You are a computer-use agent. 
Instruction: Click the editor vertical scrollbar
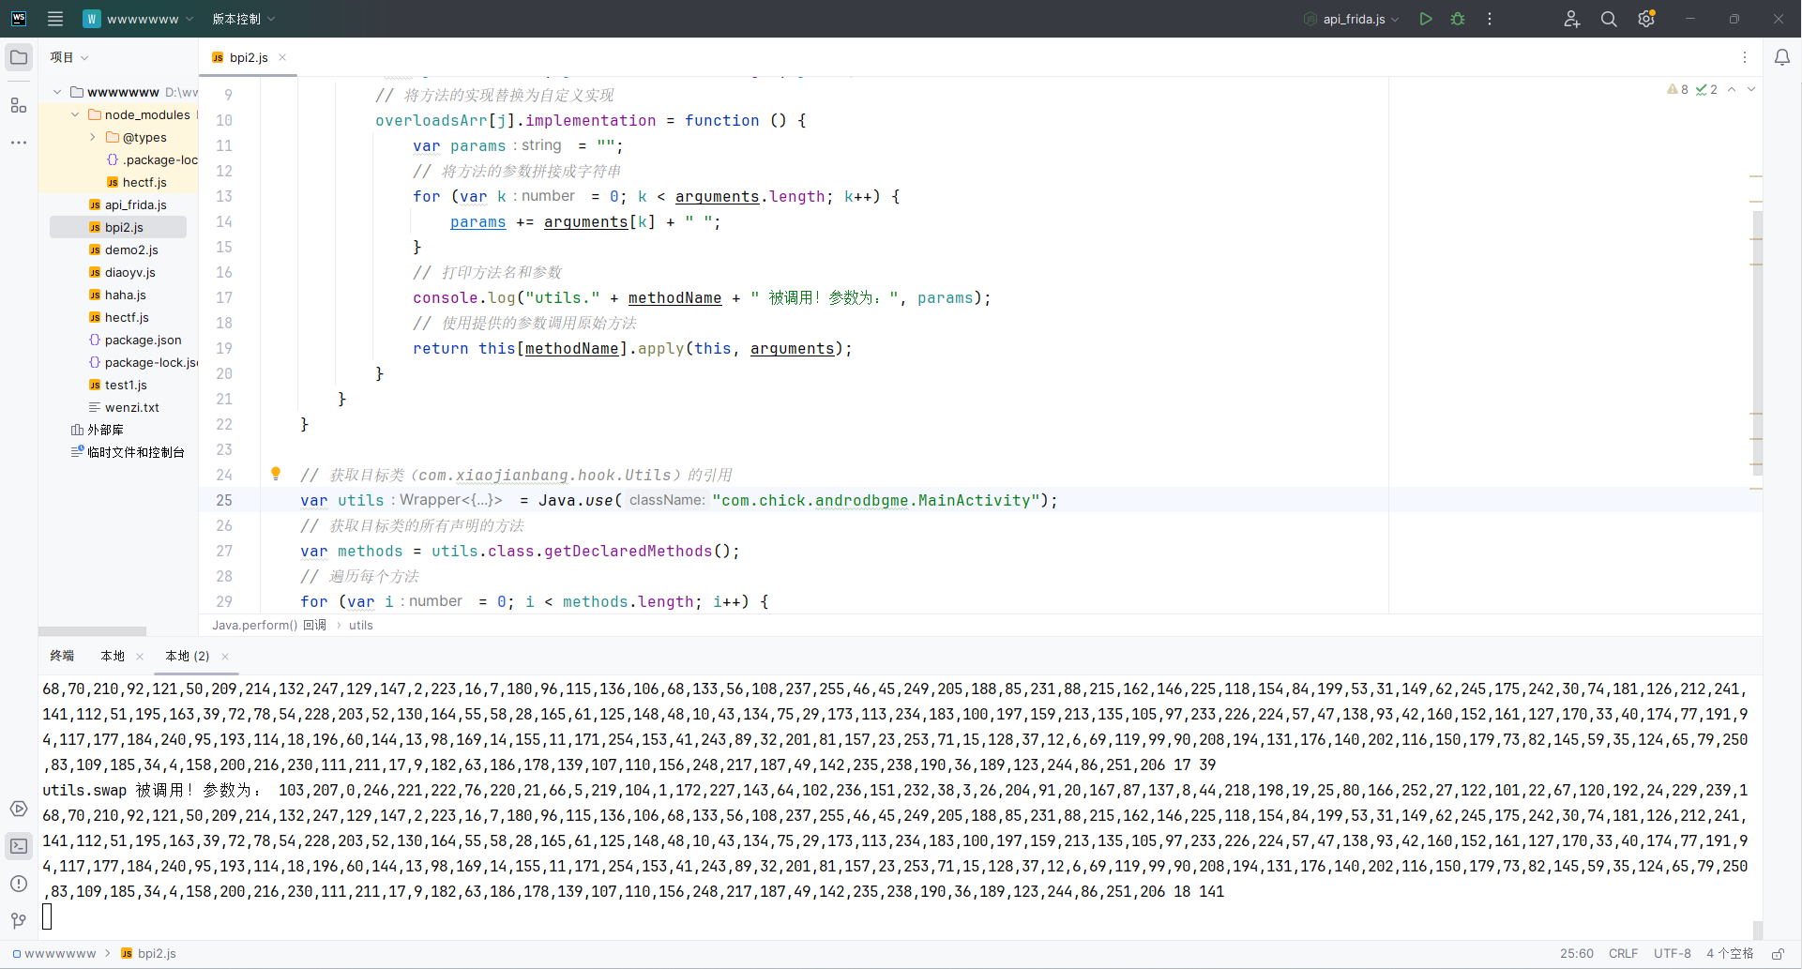[1757, 342]
